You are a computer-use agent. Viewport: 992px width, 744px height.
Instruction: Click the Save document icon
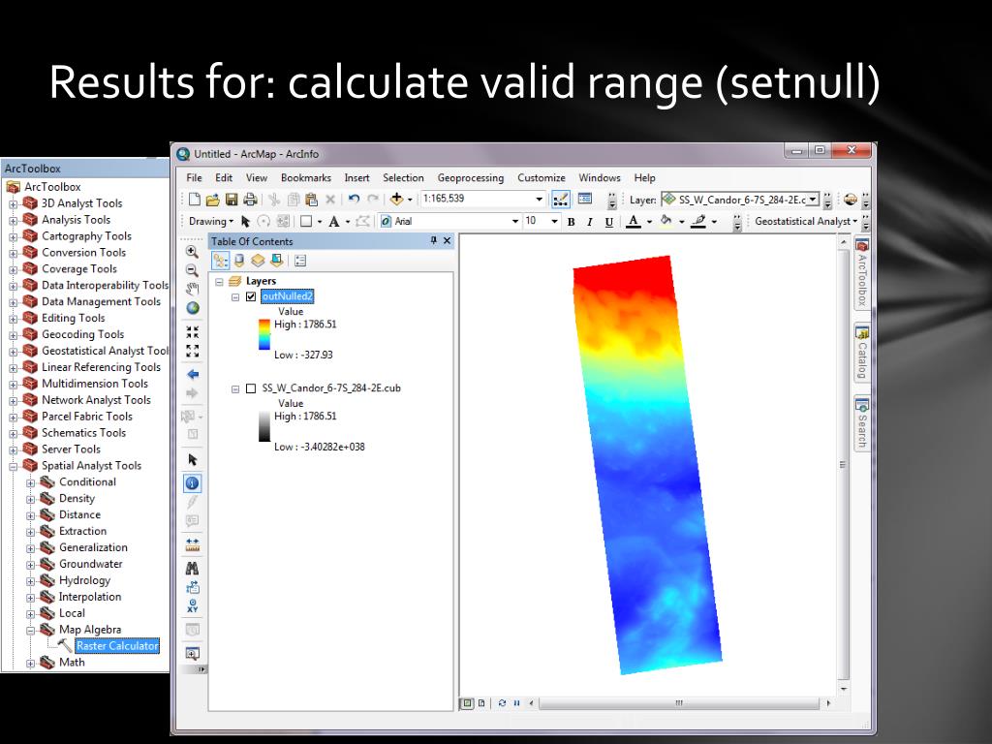coord(232,200)
